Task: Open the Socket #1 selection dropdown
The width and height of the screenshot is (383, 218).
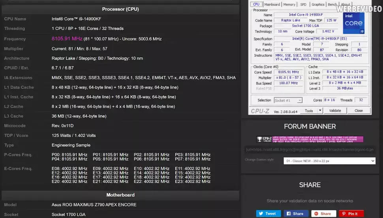Action: tap(288, 100)
